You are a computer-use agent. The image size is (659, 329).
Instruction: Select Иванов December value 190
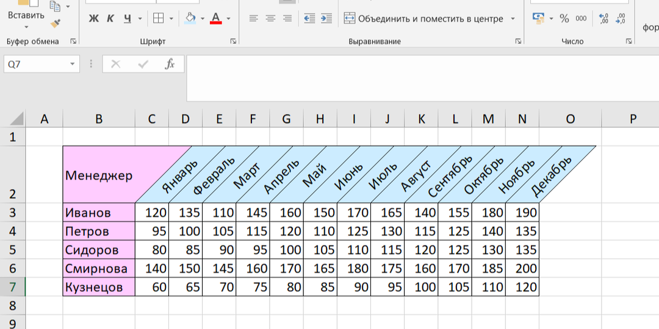[522, 213]
